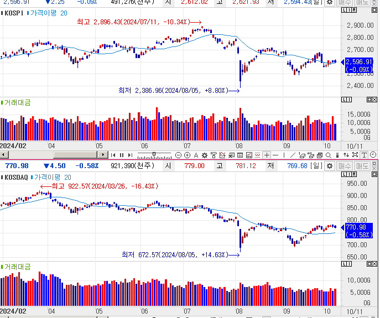
Task: Click KOSDAQ high price 781.12
Action: point(246,166)
